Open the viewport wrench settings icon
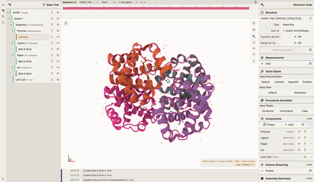Viewport: 314px width, 182px height. 254,36
